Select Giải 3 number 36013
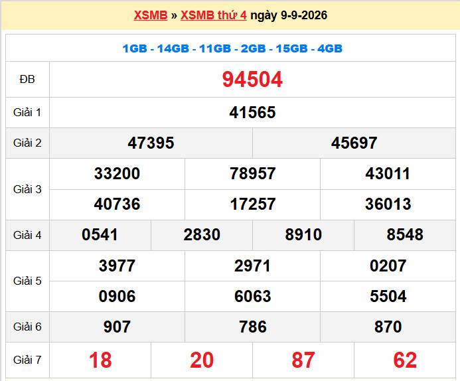The image size is (460, 381). (388, 204)
